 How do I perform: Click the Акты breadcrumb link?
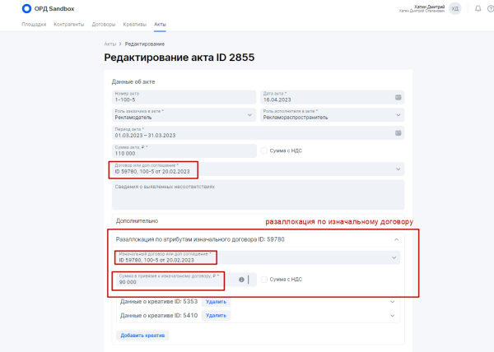click(x=110, y=43)
